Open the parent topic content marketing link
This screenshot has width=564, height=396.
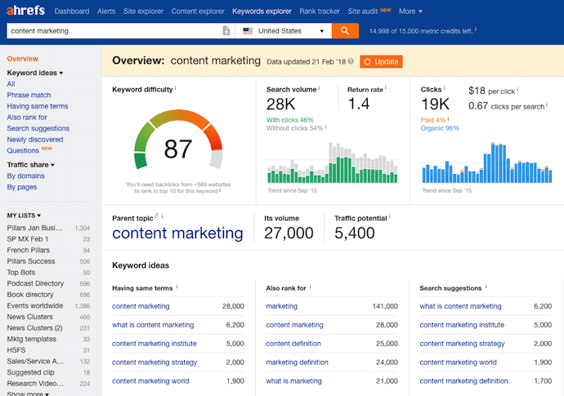click(x=177, y=234)
